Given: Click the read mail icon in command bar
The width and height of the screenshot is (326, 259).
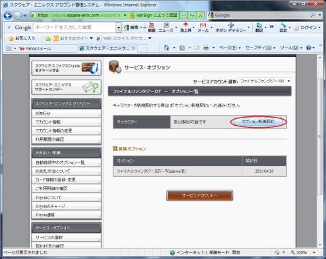Looking at the screenshot, I should point(197,48).
